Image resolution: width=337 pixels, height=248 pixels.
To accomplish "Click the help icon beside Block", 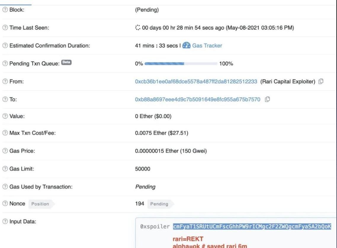I will (4, 10).
